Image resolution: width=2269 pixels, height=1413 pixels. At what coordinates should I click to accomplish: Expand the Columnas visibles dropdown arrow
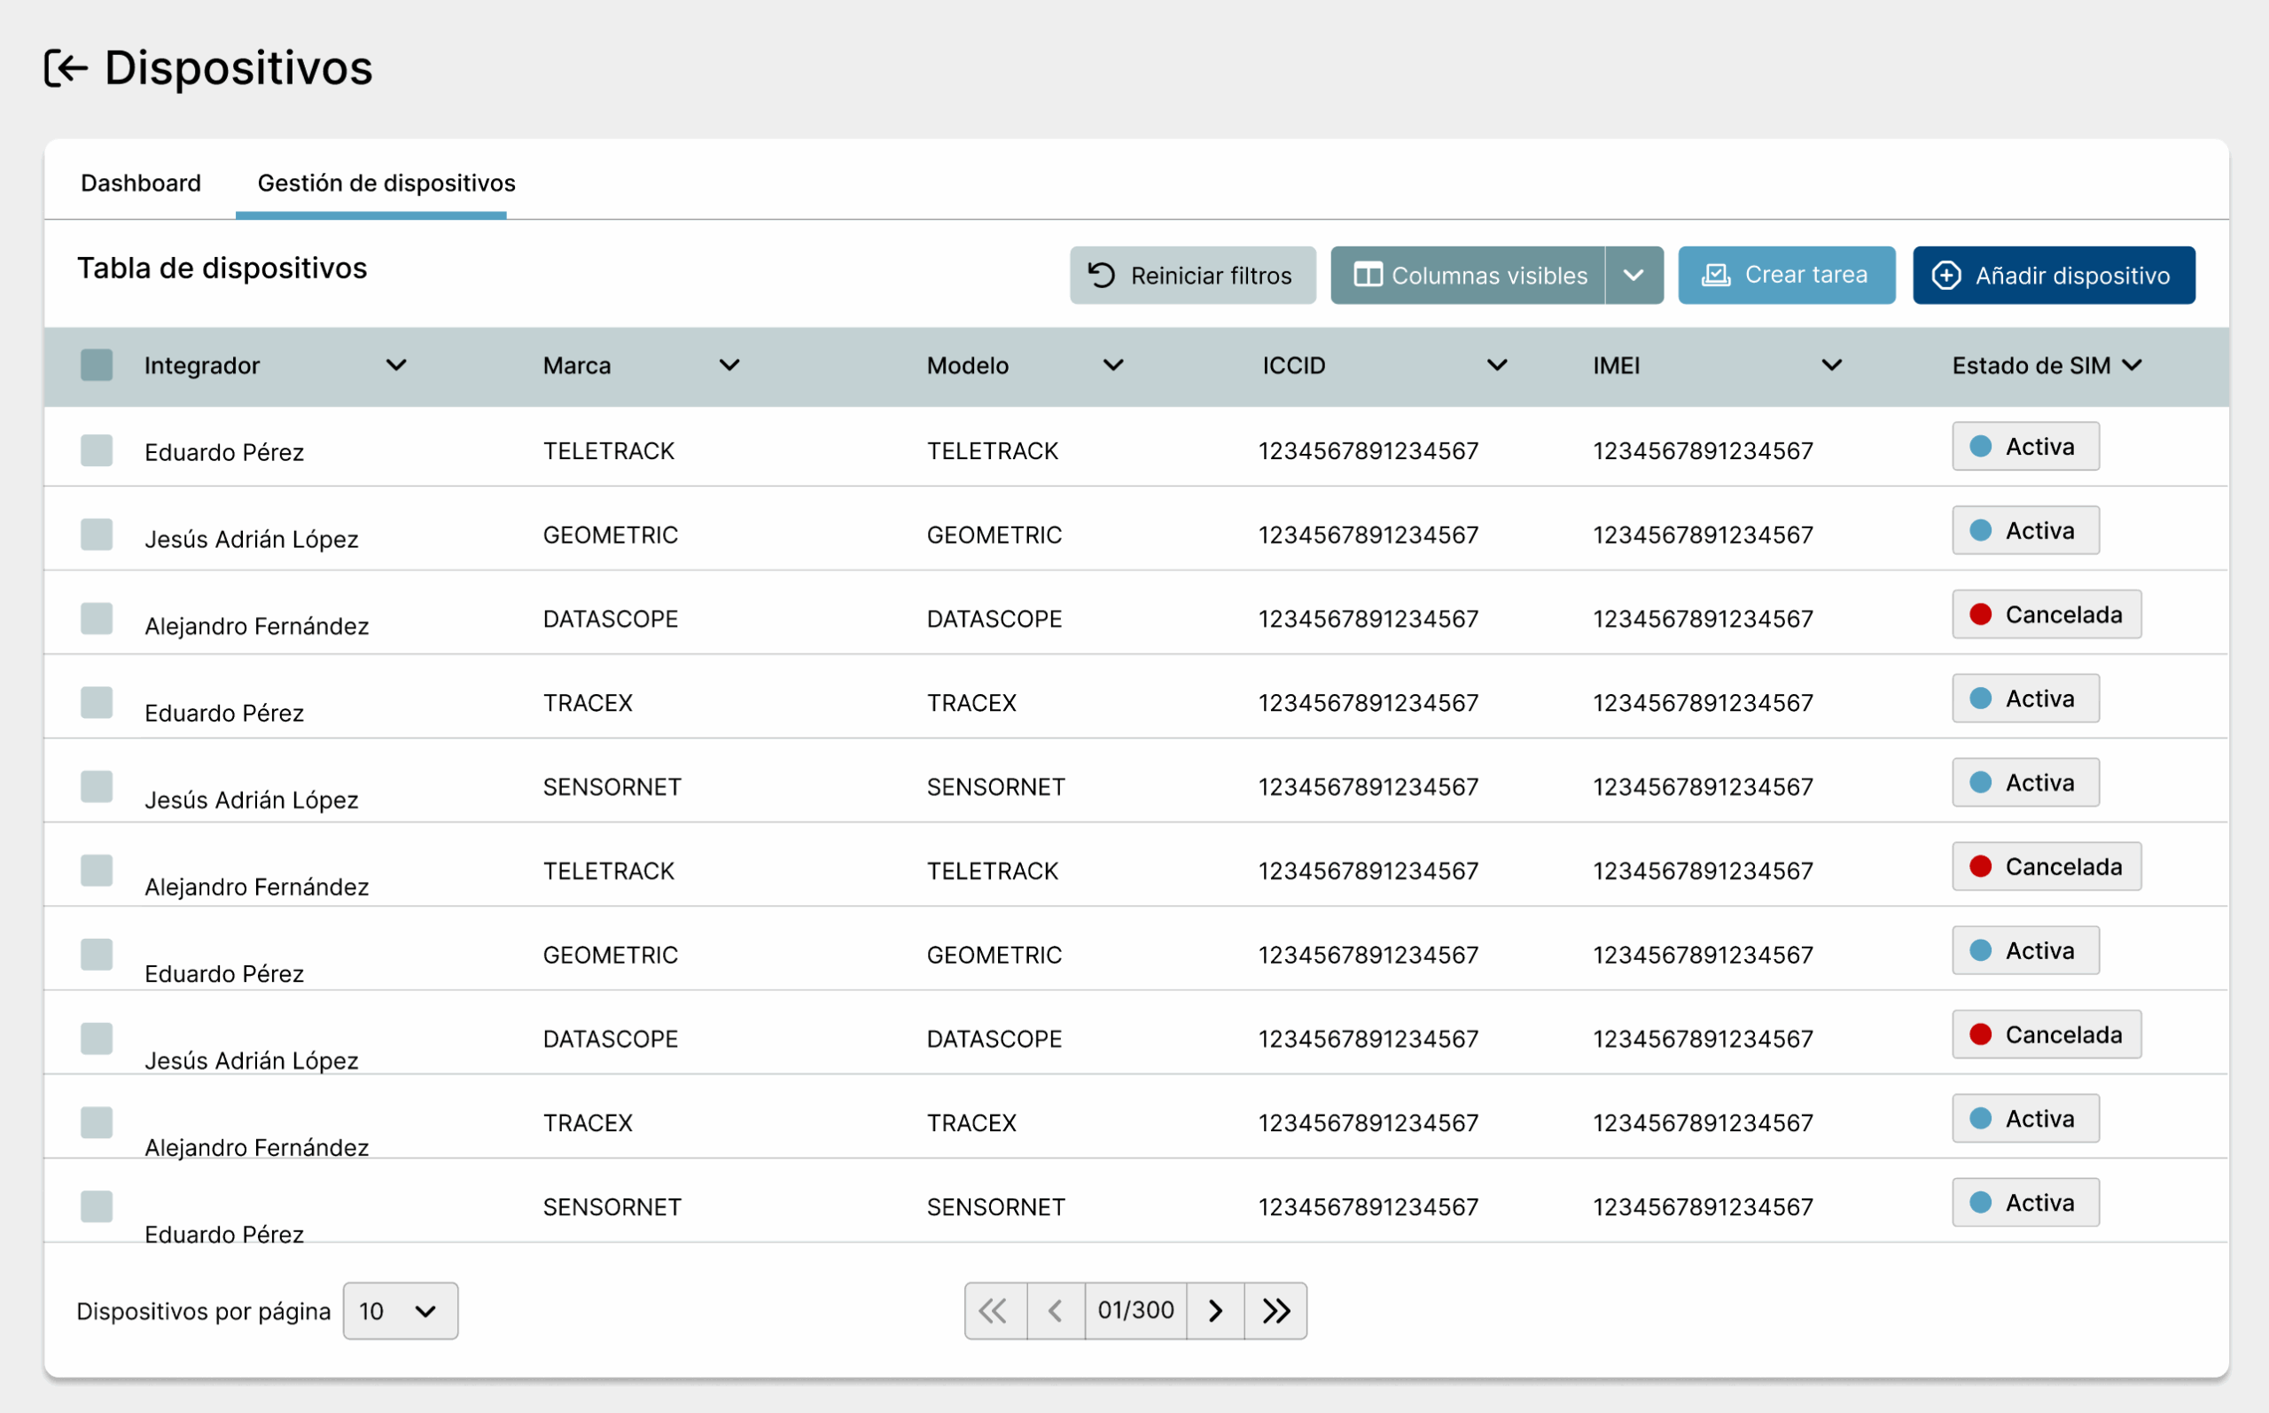click(x=1633, y=275)
